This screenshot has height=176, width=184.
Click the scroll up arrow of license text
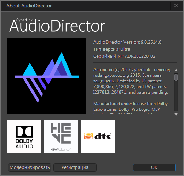[x=176, y=70]
